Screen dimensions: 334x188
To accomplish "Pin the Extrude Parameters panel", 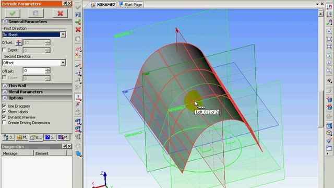I will tap(65, 4).
